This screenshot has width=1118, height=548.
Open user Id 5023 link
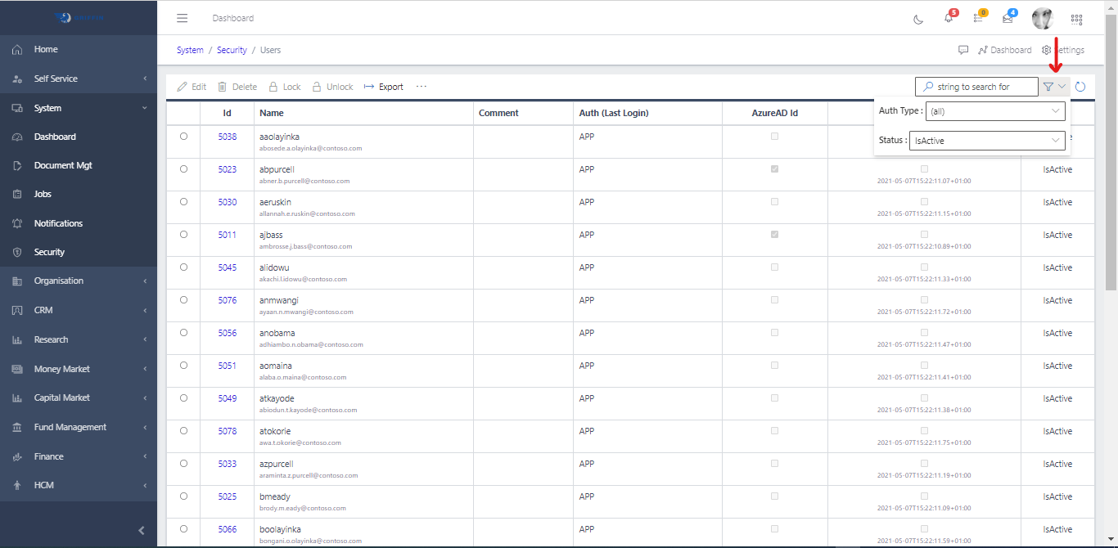(x=227, y=169)
